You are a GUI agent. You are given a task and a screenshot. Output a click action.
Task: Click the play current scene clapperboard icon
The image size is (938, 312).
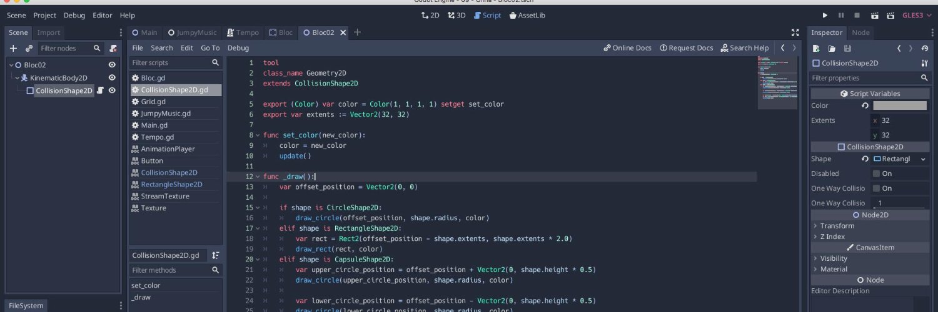pyautogui.click(x=874, y=15)
